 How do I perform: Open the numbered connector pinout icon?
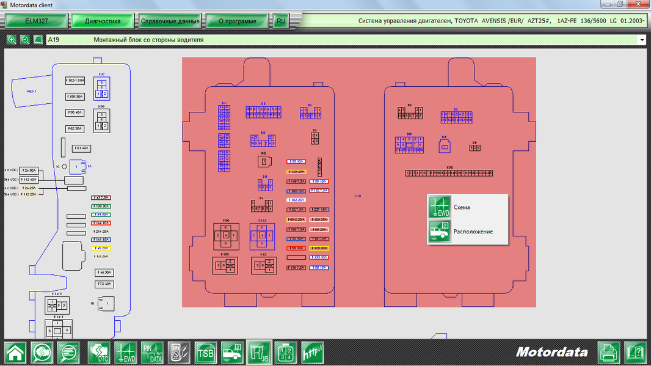pyautogui.click(x=286, y=353)
